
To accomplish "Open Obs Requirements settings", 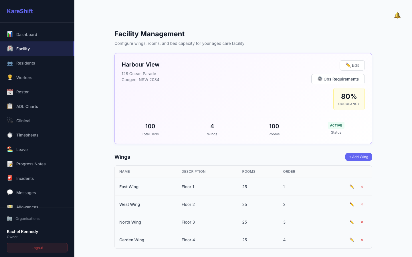I will [x=338, y=79].
